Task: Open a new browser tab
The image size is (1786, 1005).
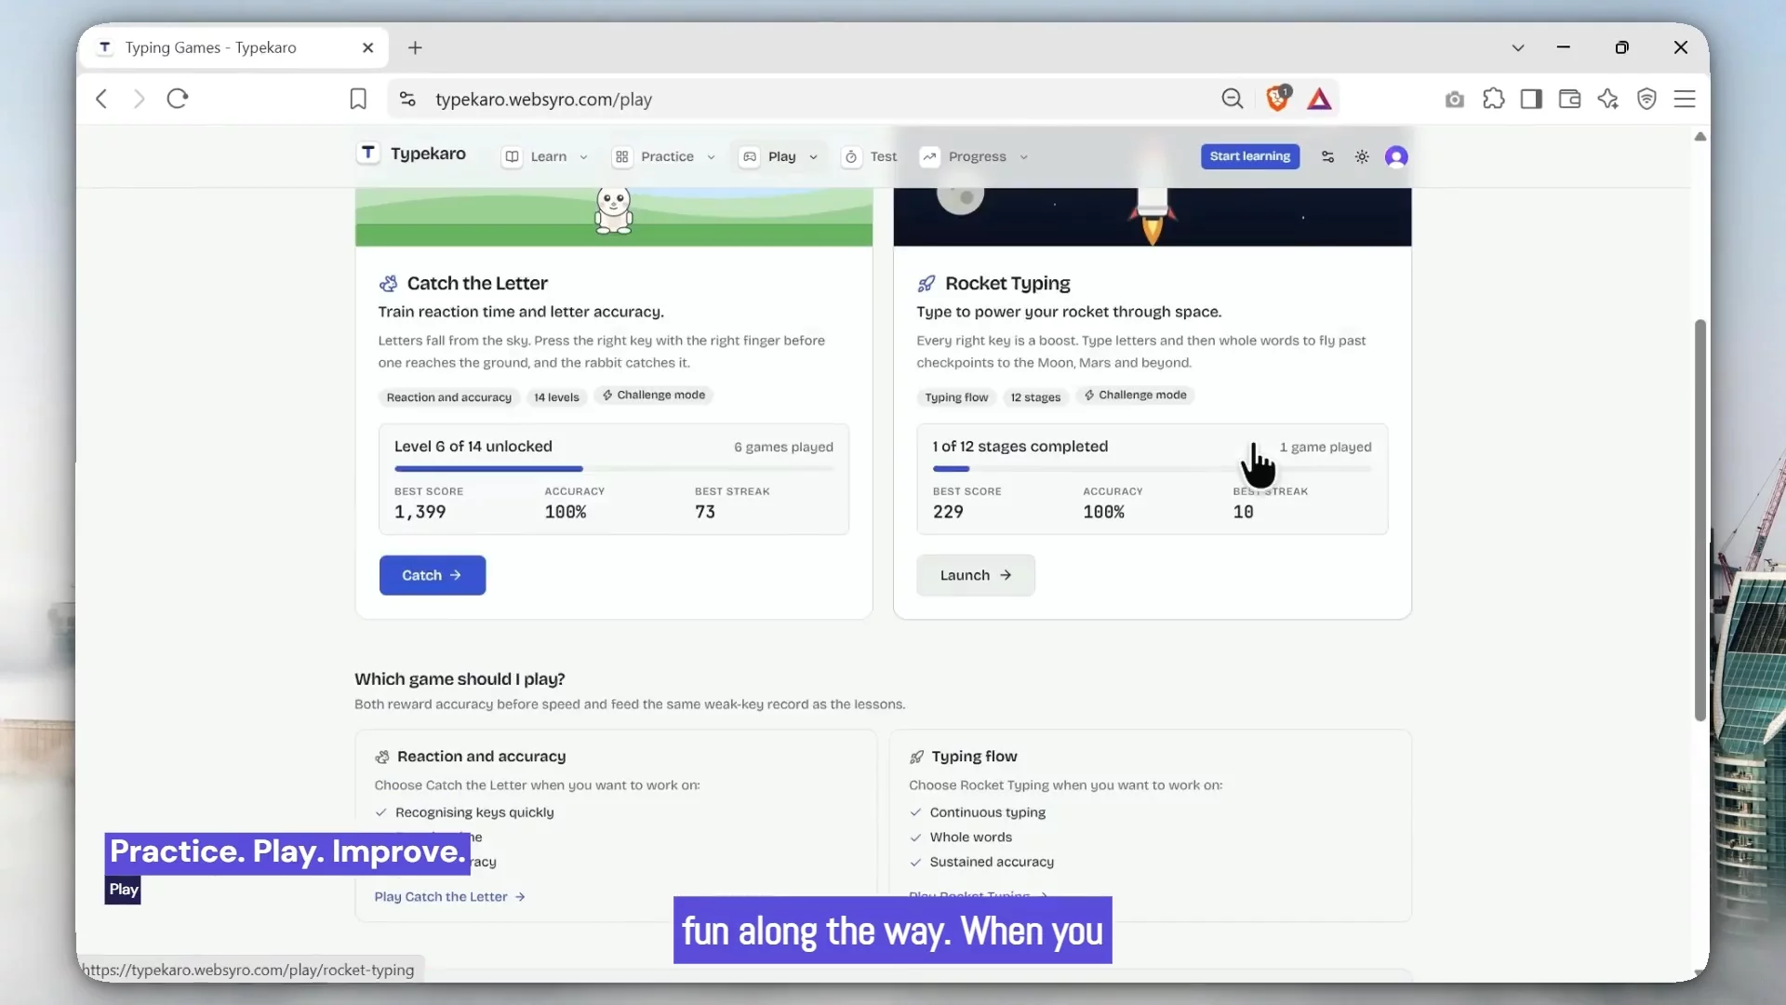Action: [x=415, y=47]
